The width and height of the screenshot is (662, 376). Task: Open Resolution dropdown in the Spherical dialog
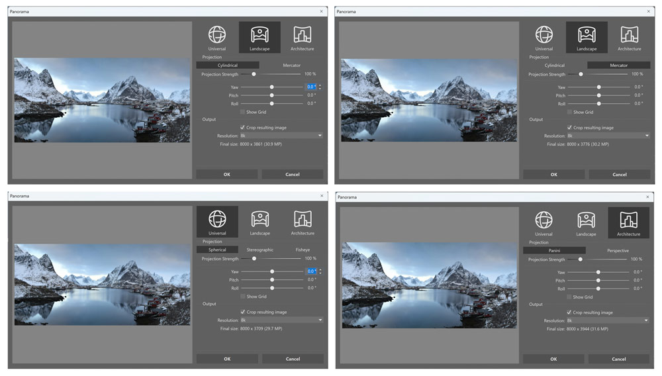click(281, 320)
